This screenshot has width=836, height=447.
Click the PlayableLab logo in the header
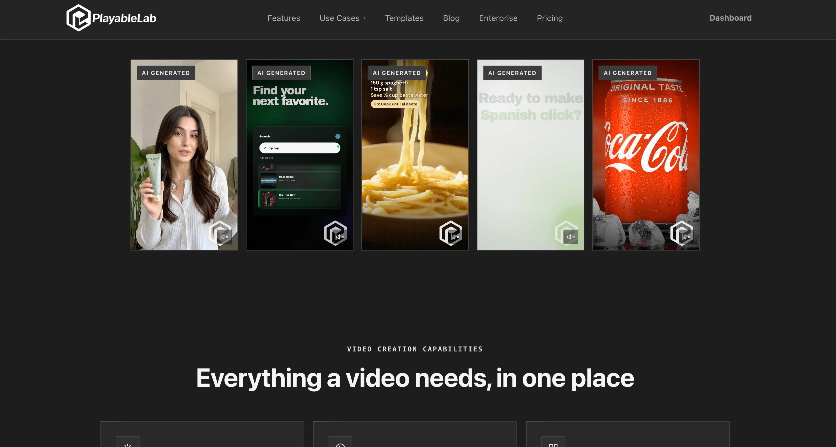(111, 18)
